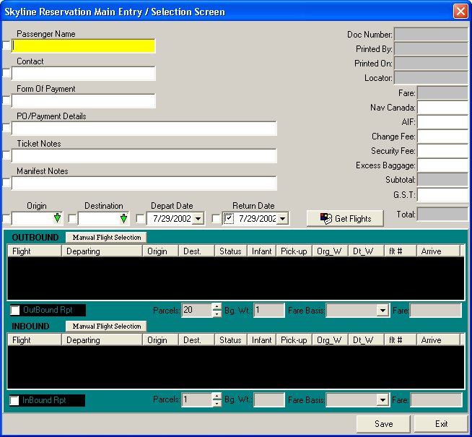The image size is (472, 437).
Task: Click into the Ticket Notes field
Action: (144, 155)
